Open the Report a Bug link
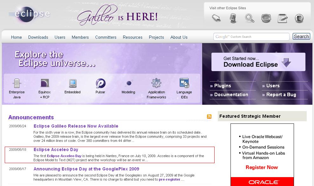This screenshot has width=314, height=186. pos(281,95)
